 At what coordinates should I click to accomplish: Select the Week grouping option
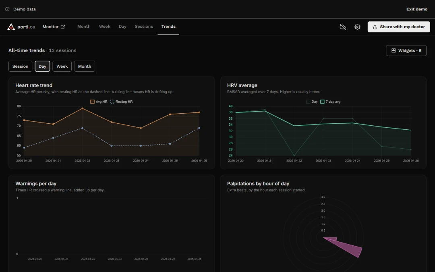point(62,66)
